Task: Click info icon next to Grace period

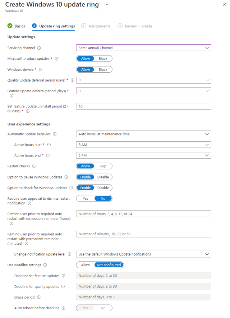Action: pos(39,297)
